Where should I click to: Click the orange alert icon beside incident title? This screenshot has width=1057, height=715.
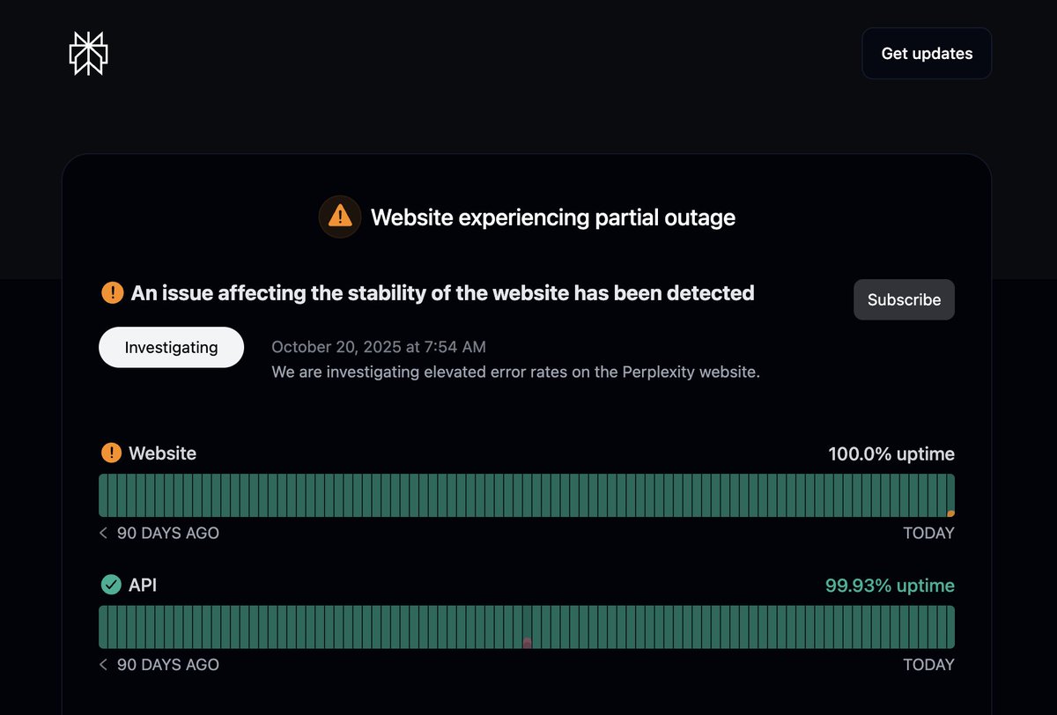(x=112, y=292)
